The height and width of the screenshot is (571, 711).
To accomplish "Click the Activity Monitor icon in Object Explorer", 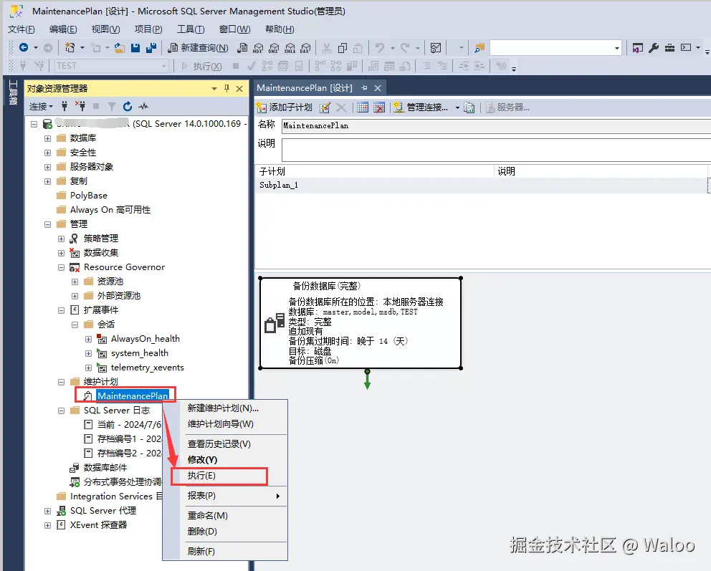I will [143, 106].
